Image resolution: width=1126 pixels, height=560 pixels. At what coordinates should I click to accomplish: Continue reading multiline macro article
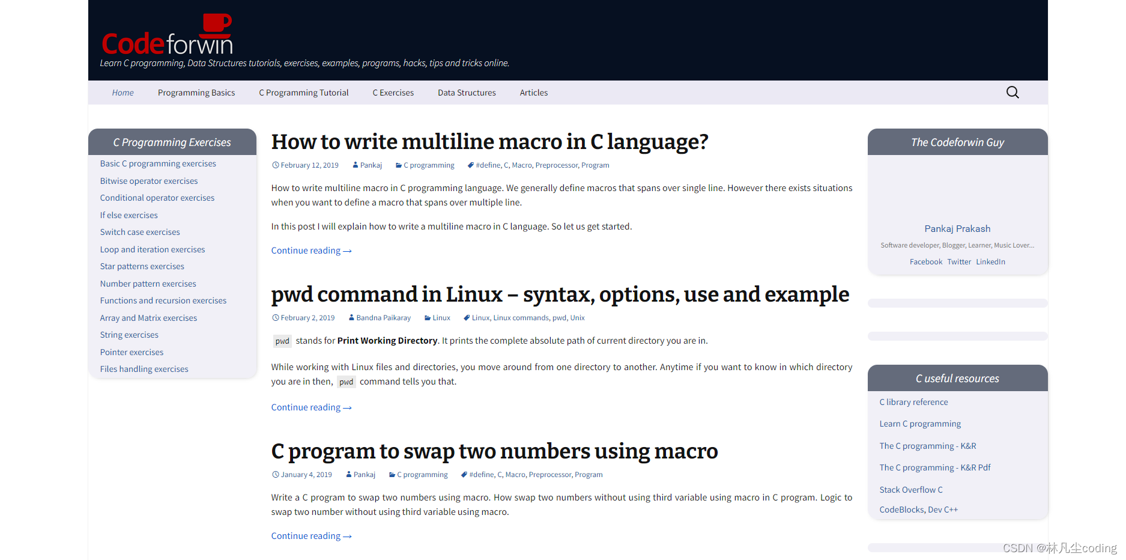tap(311, 251)
